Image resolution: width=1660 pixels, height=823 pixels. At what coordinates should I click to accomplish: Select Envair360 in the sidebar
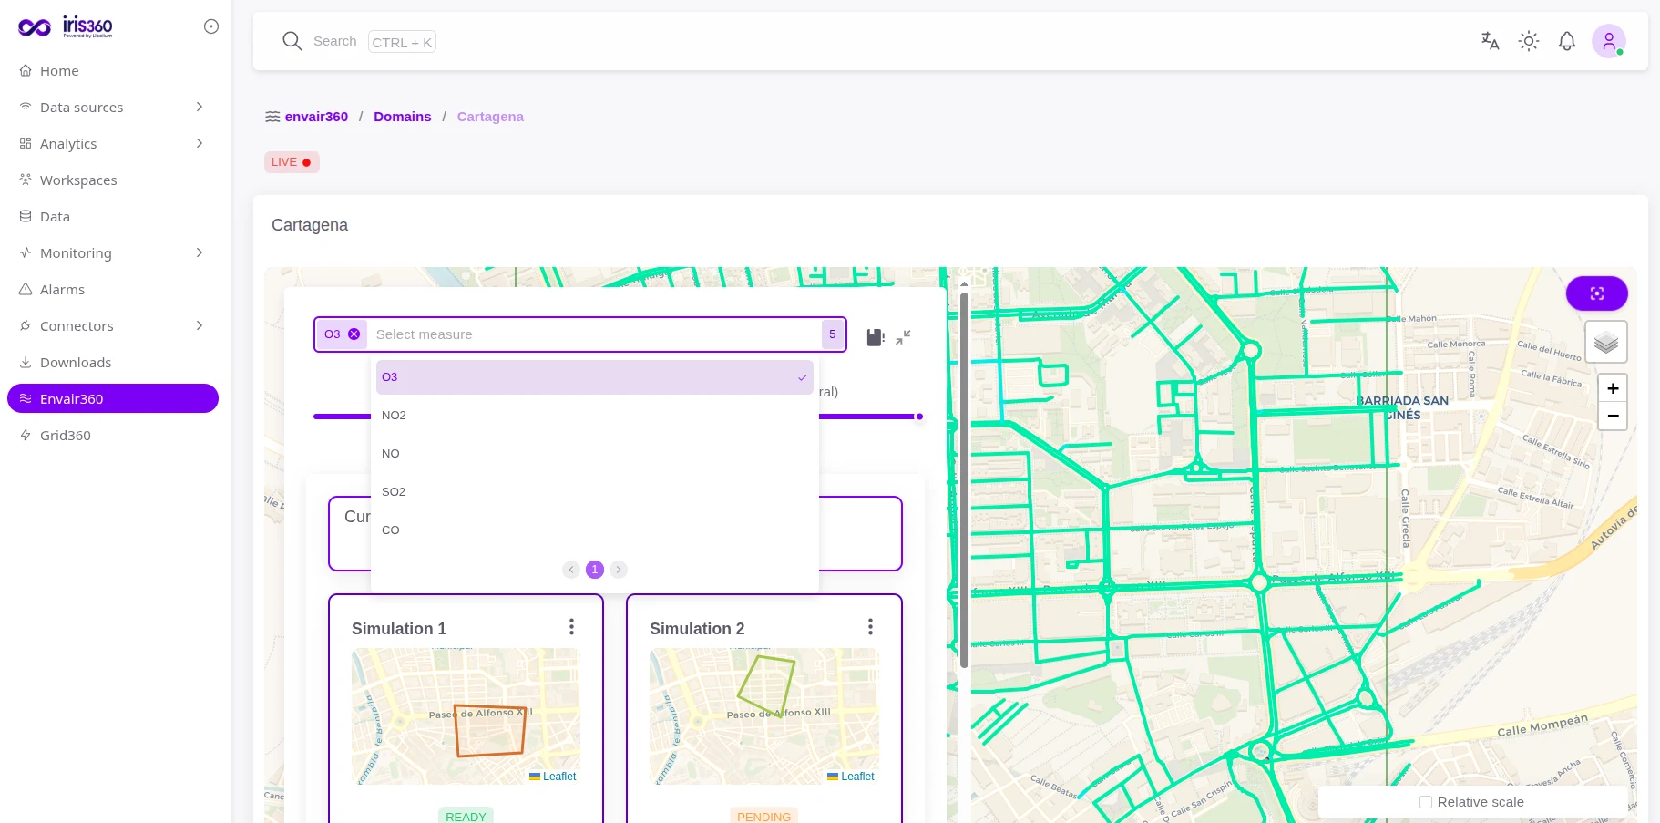pyautogui.click(x=112, y=398)
